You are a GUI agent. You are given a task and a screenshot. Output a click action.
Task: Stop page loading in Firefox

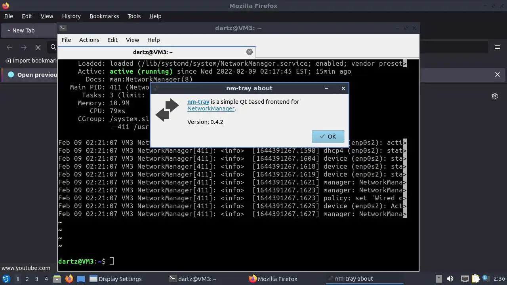click(x=38, y=47)
